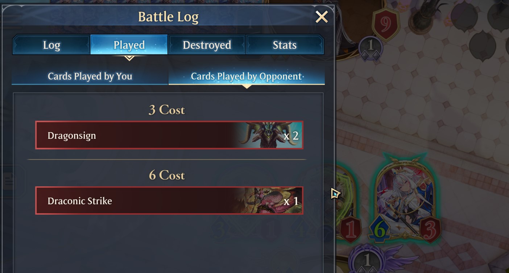
Task: Select the Played tab
Action: coord(129,45)
